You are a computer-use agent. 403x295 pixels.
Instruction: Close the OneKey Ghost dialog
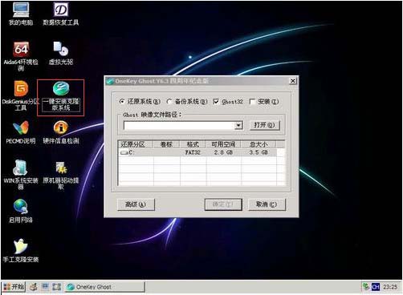coord(293,81)
